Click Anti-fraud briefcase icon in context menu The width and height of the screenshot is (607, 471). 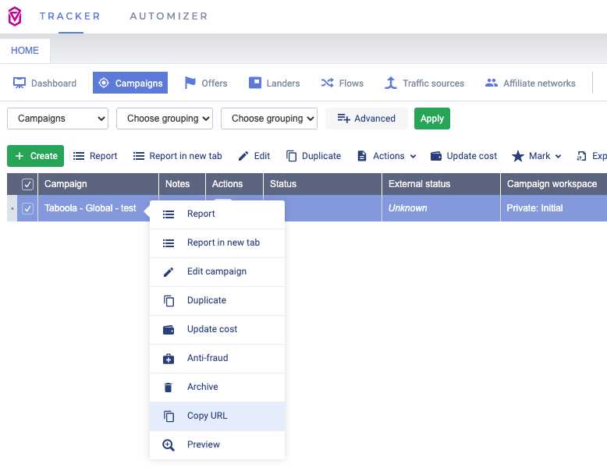coord(169,359)
